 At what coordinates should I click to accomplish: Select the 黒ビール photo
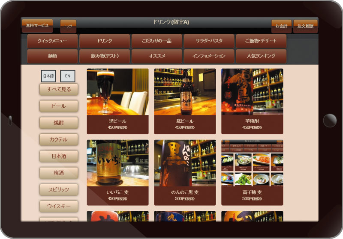[117, 92]
